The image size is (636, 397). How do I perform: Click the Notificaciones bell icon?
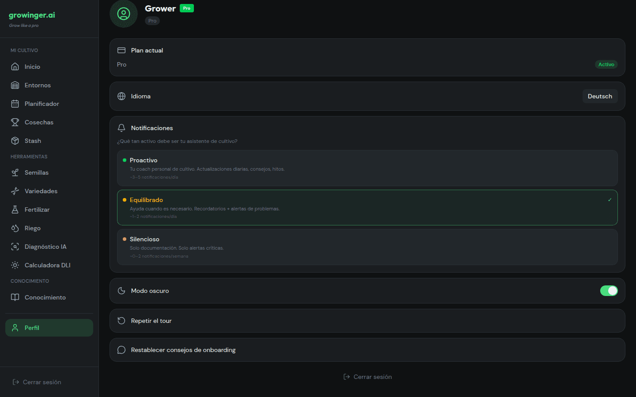(x=121, y=128)
